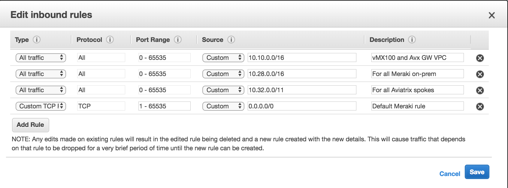
Task: Open the Type dropdown for the 10.10.0.0/16 rule
Action: [41, 58]
